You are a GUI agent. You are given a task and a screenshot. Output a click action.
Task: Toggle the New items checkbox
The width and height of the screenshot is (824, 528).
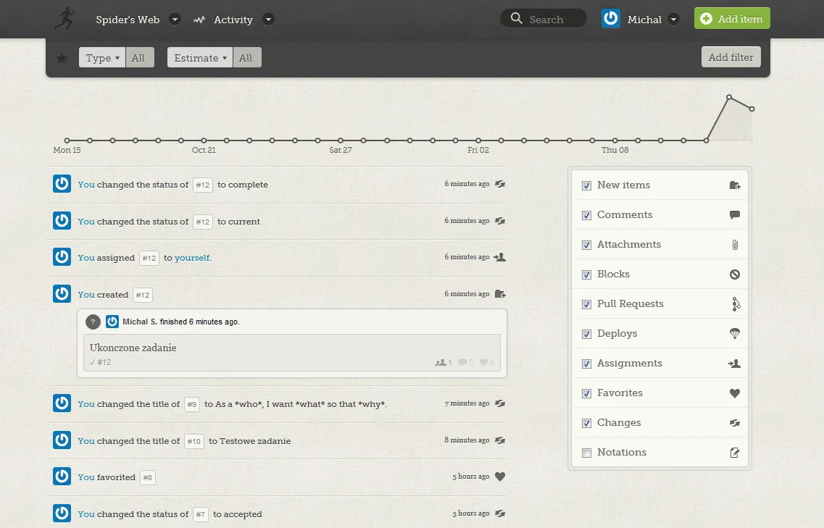(586, 185)
